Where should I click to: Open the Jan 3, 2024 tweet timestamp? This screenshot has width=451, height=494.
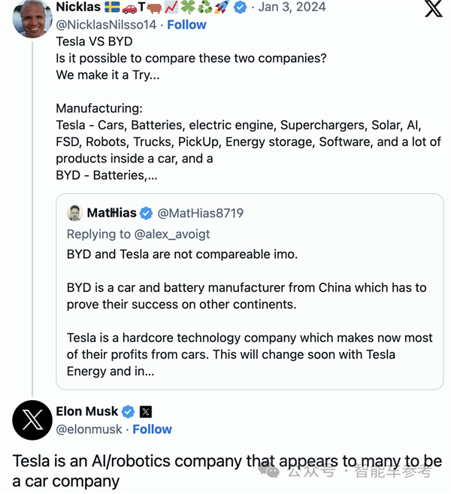click(x=292, y=8)
